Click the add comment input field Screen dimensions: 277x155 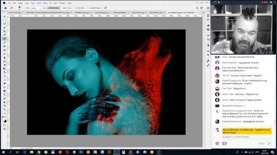coord(247,137)
